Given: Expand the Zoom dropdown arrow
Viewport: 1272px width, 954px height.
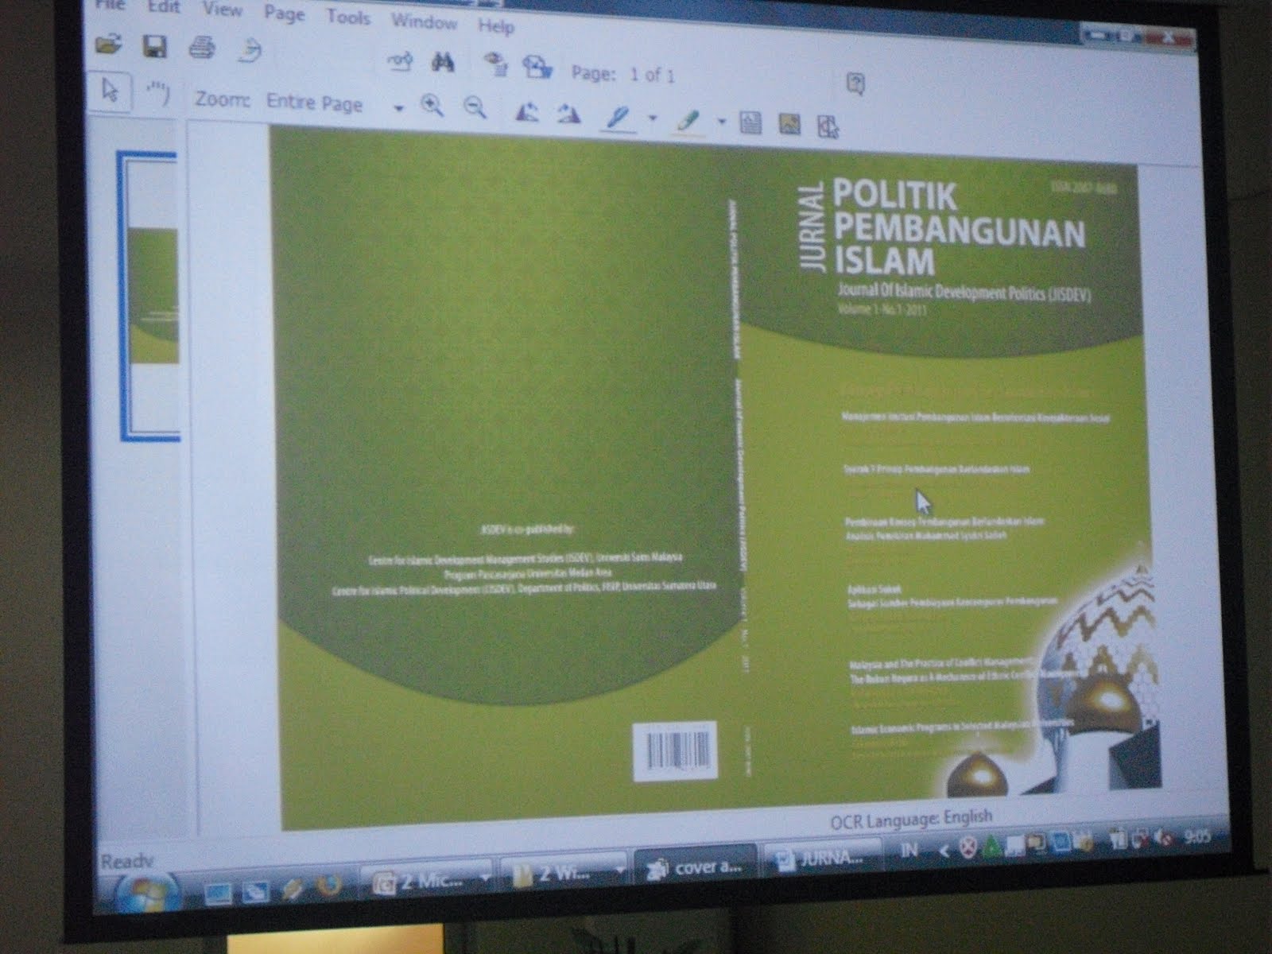Looking at the screenshot, I should tap(398, 108).
